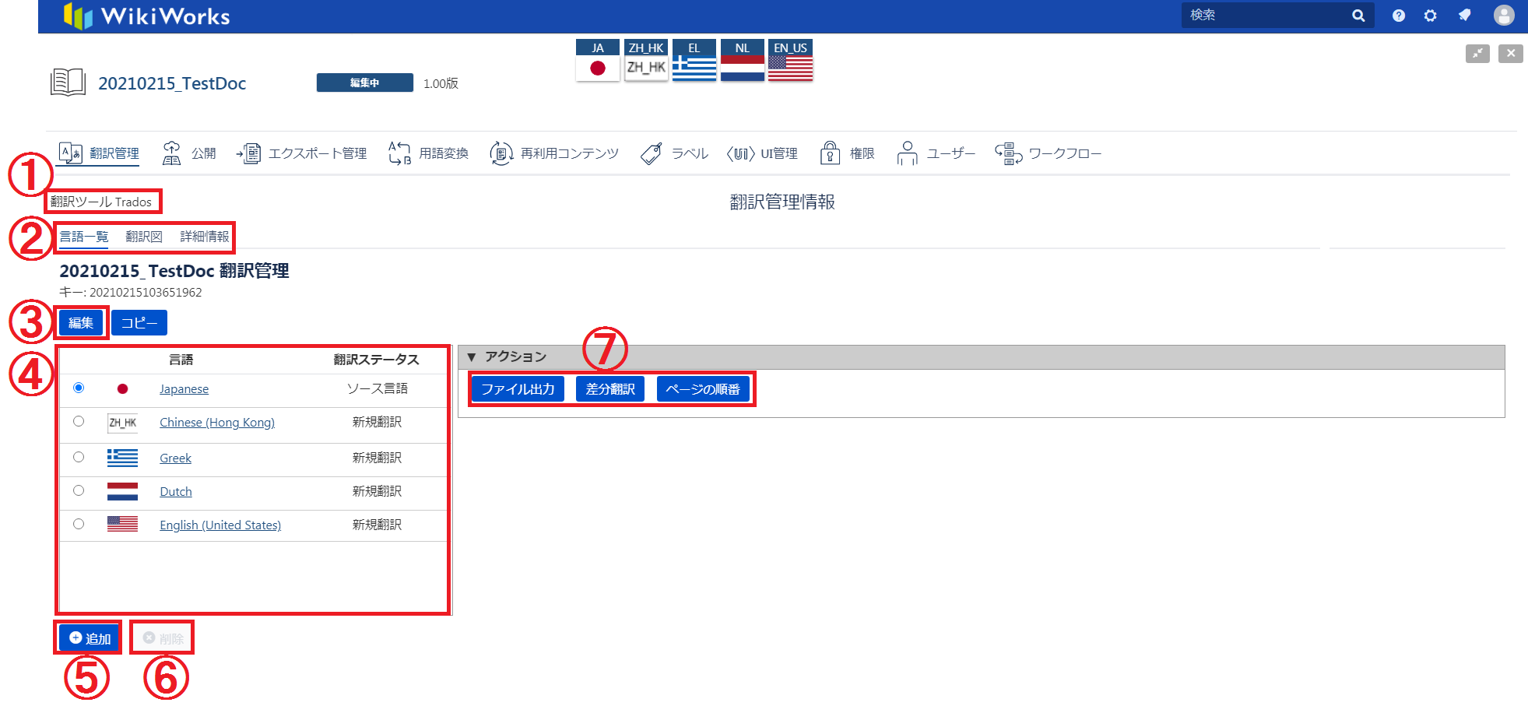
Task: Select the Dutch language radio button
Action: pyautogui.click(x=79, y=490)
